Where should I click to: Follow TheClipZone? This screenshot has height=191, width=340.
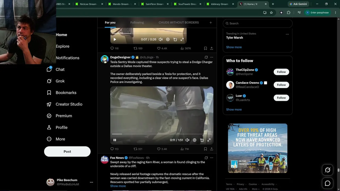pyautogui.click(x=281, y=72)
